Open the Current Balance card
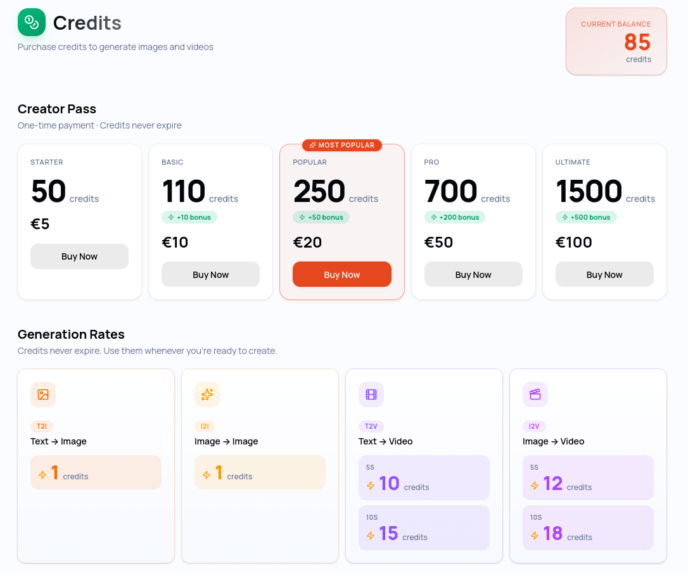Viewport: 688px width, 573px height. [616, 42]
